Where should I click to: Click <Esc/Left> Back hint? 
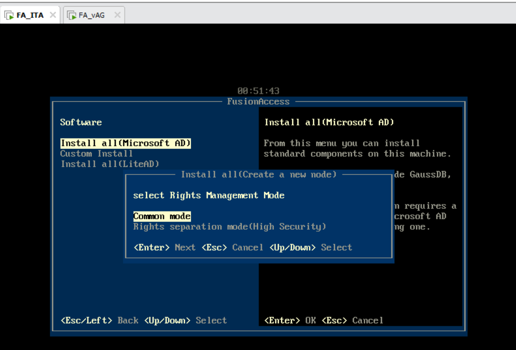(x=99, y=321)
